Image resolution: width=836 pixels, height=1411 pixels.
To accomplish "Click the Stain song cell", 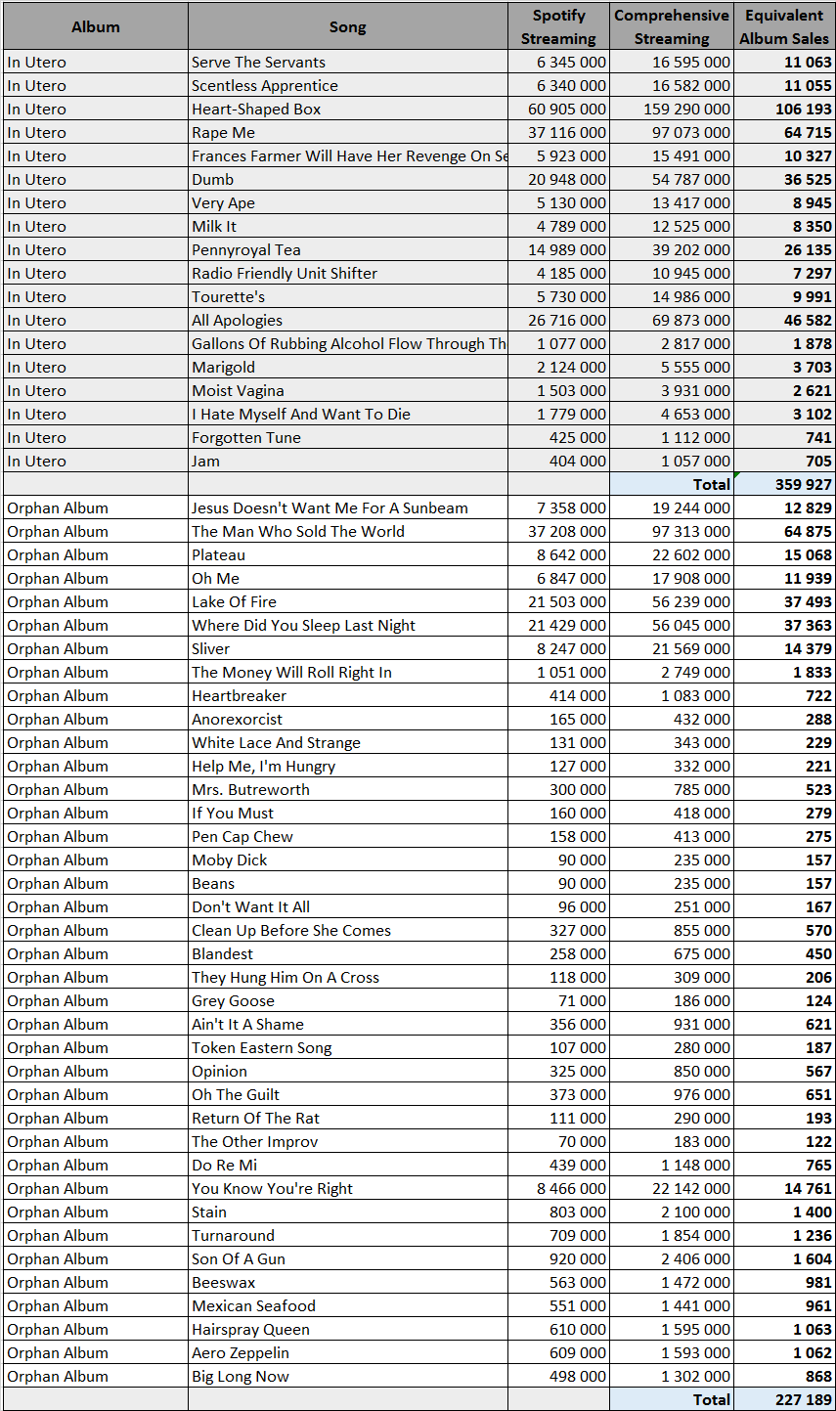I will click(347, 1212).
